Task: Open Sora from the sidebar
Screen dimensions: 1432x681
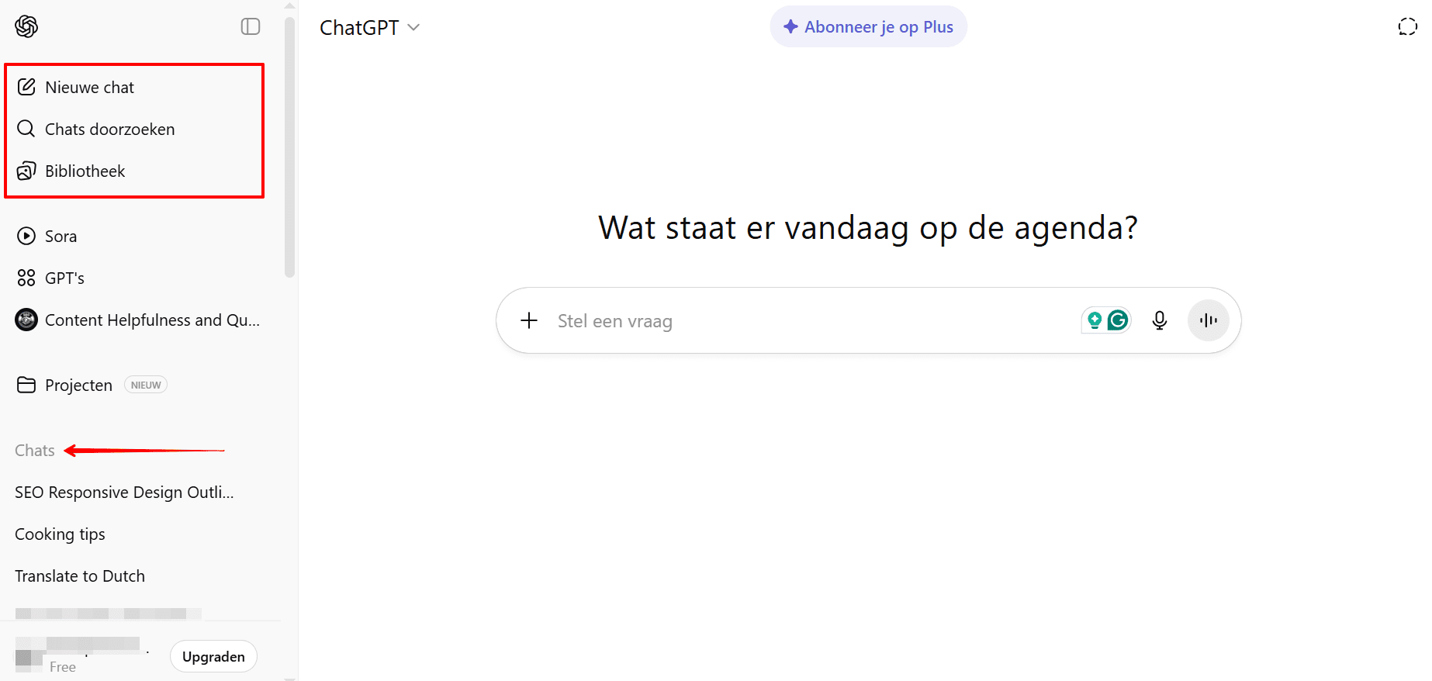Action: point(60,237)
